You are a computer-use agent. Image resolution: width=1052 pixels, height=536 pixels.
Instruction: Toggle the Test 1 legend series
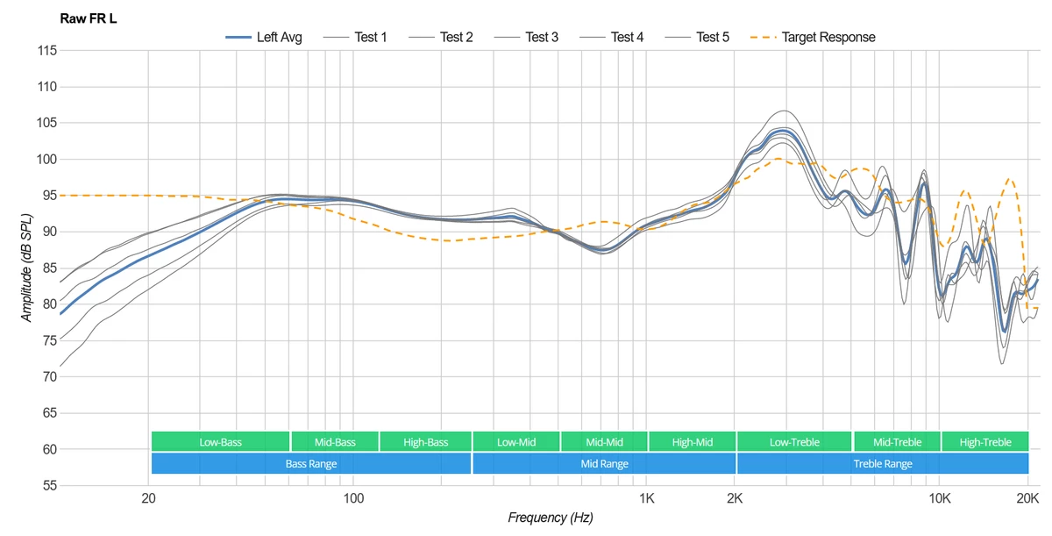tap(355, 37)
